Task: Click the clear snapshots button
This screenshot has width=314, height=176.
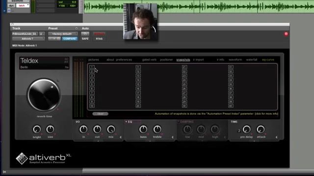Action: [x=100, y=114]
